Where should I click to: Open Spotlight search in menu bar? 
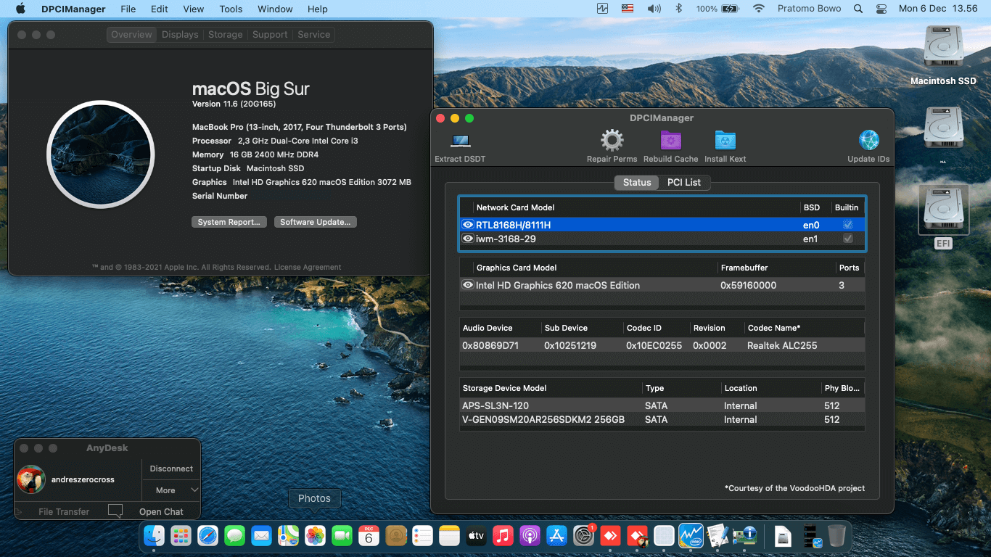click(x=858, y=9)
